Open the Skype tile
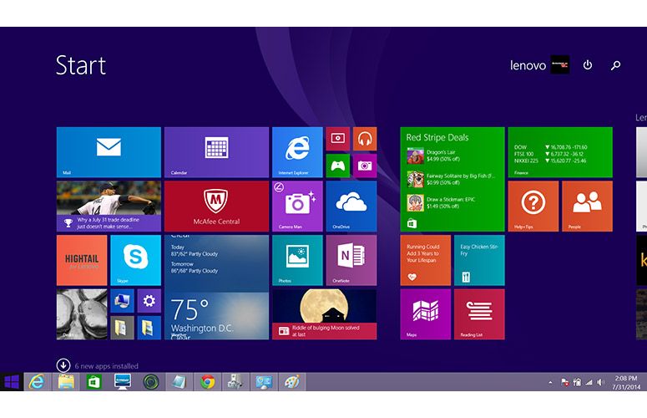The height and width of the screenshot is (418, 647). [x=135, y=260]
